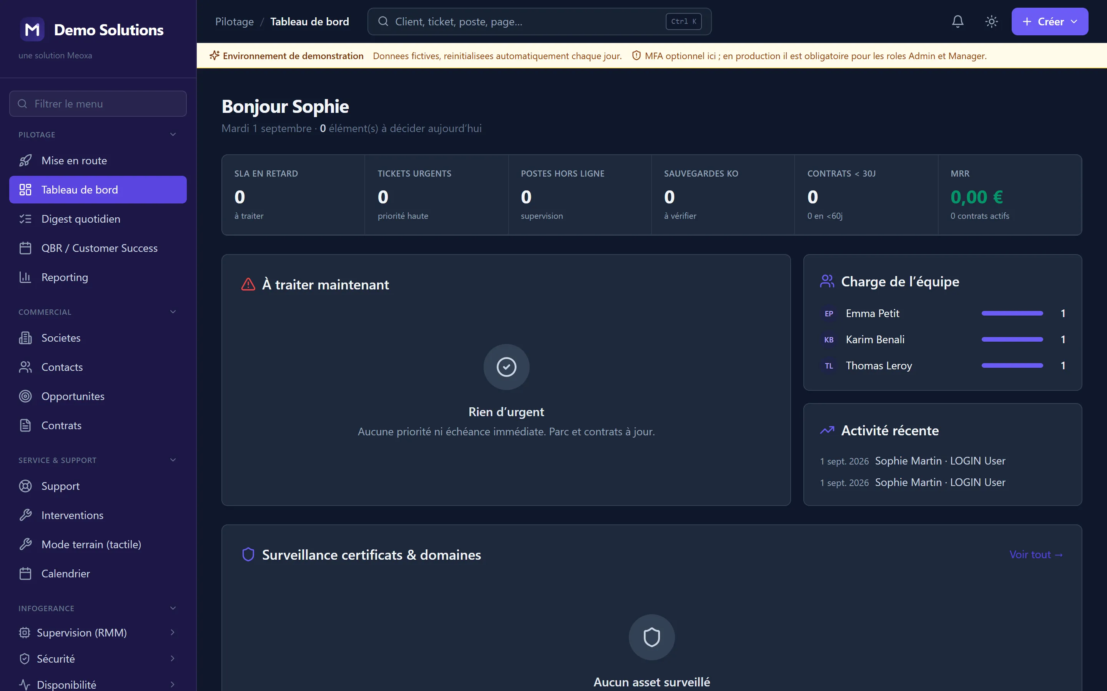Viewport: 1107px width, 691px height.
Task: Click the Contacts people icon
Action: pyautogui.click(x=26, y=367)
